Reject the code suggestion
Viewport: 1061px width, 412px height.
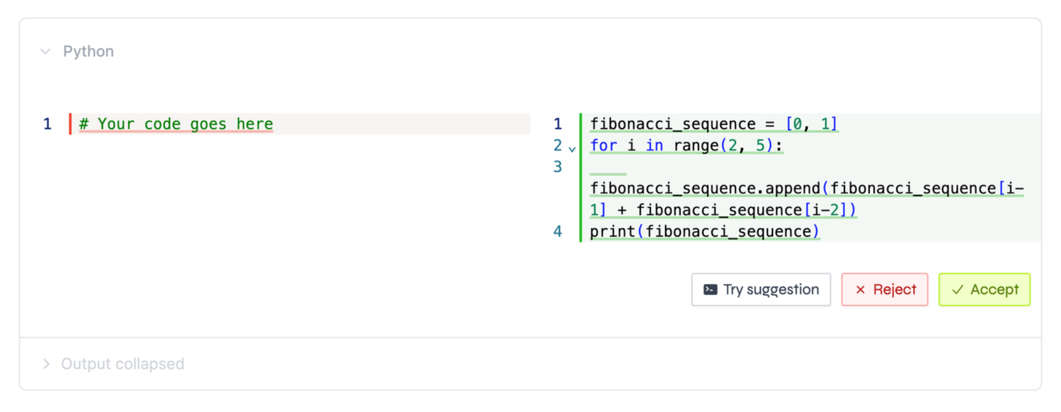[884, 289]
